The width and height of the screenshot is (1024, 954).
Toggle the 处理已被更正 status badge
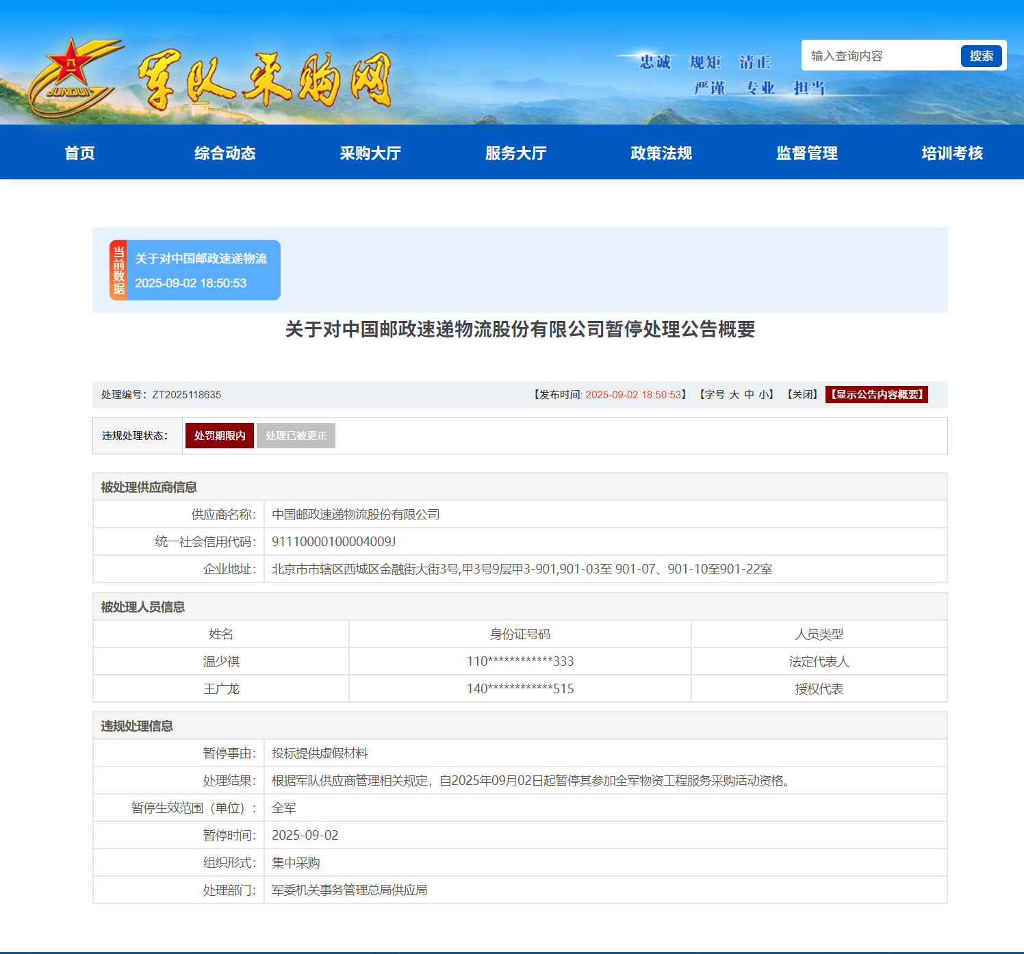(296, 435)
